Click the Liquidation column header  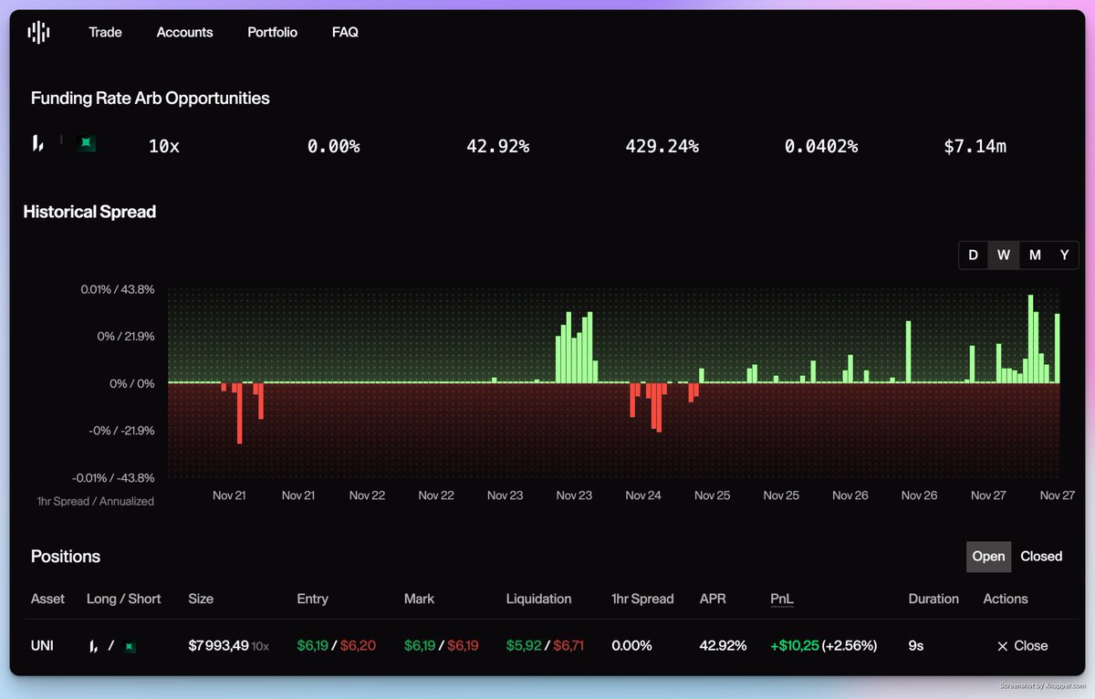(538, 599)
